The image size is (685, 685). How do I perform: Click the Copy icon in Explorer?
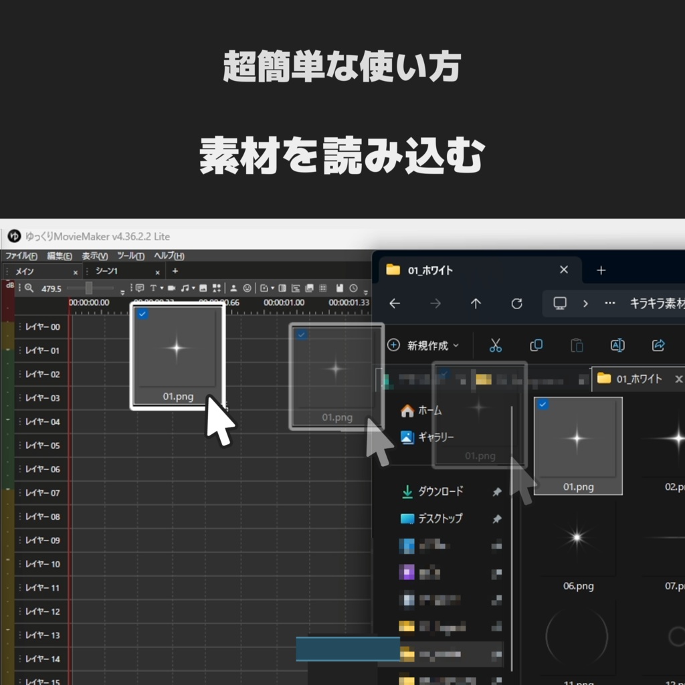coord(536,345)
